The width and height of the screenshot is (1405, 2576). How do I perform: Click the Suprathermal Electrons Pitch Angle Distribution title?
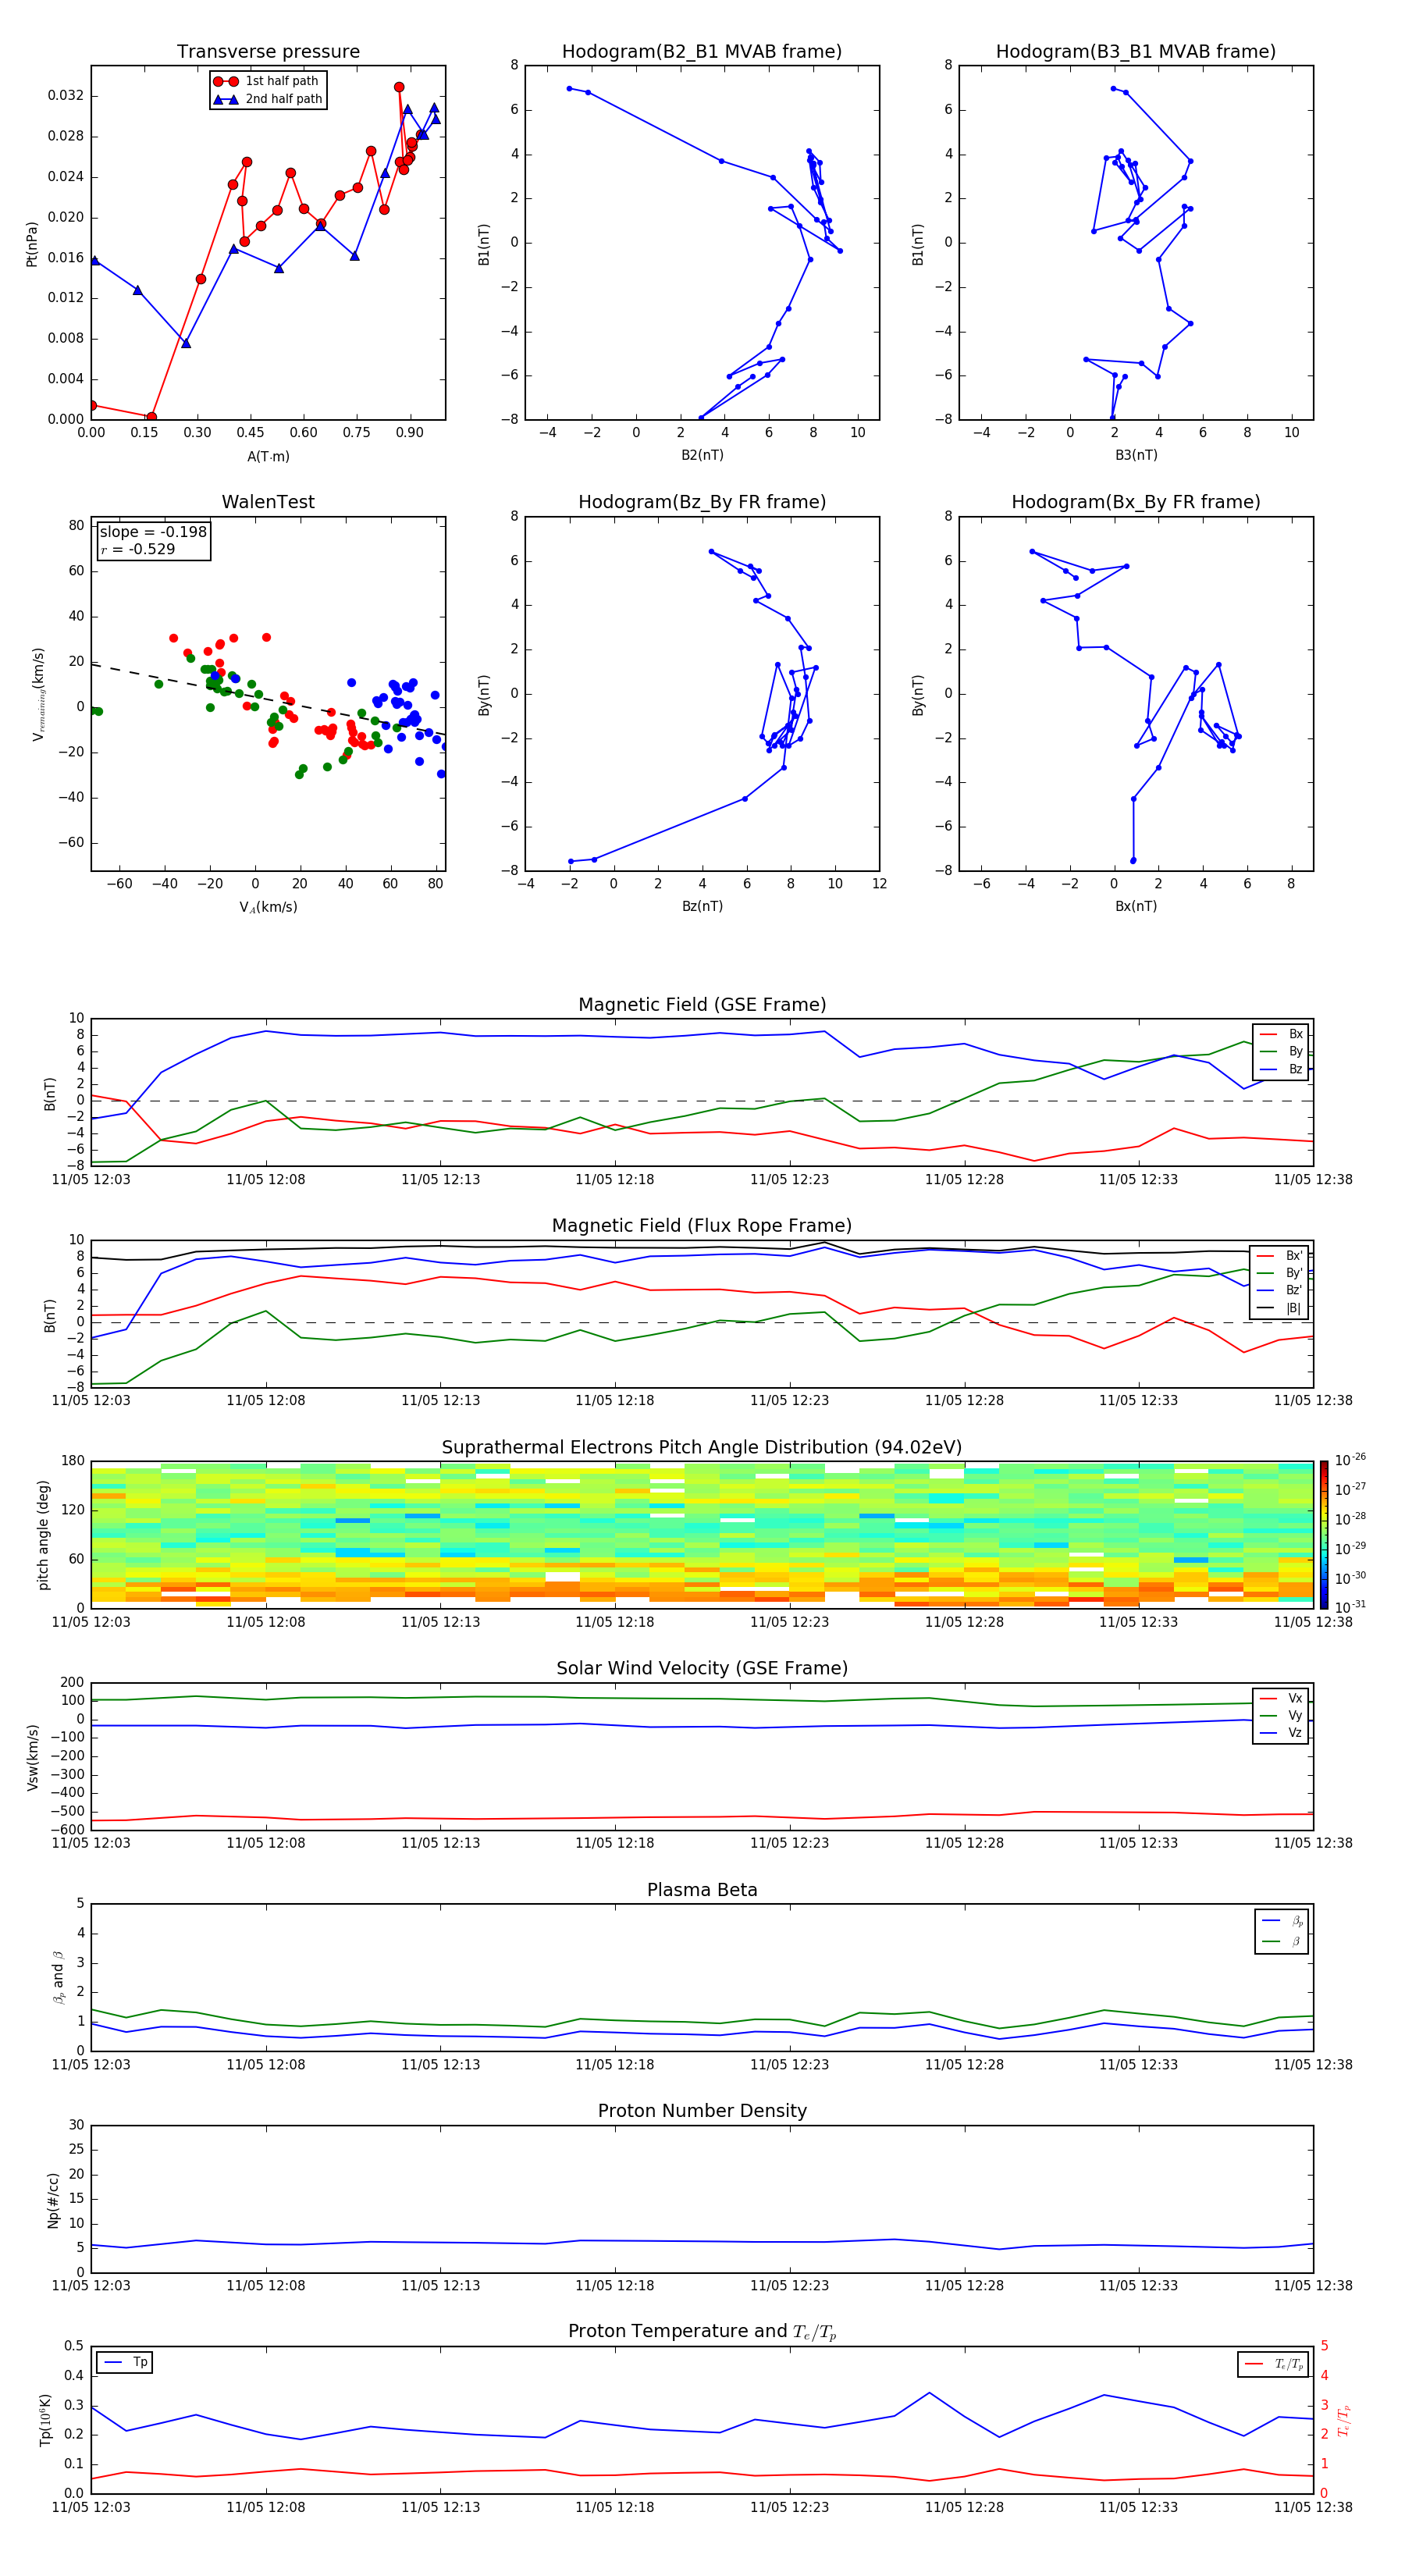[702, 1448]
